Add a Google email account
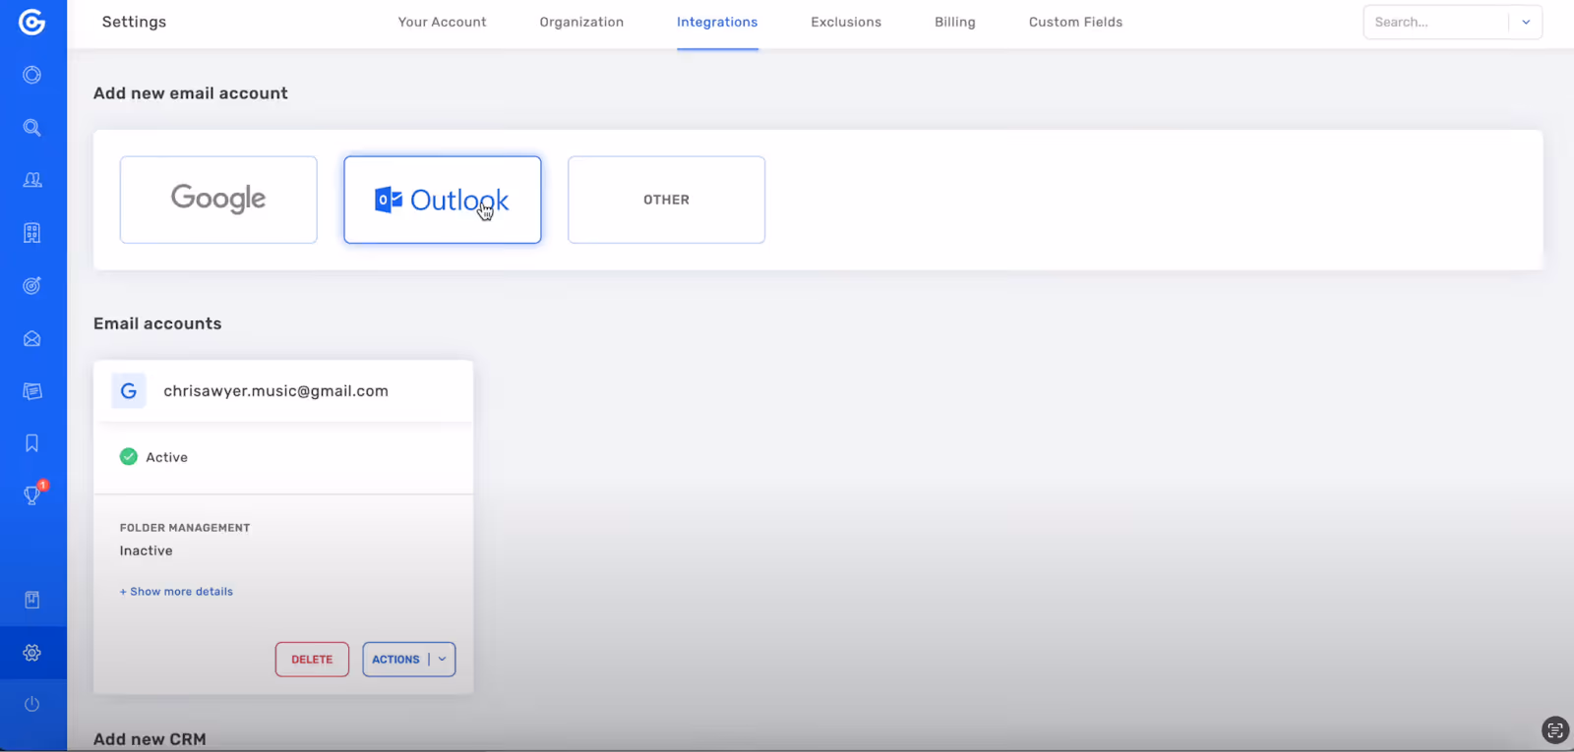1574x752 pixels. [218, 200]
